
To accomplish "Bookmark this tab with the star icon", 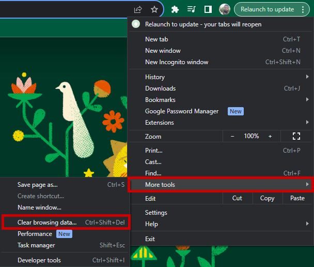I will coord(154,9).
